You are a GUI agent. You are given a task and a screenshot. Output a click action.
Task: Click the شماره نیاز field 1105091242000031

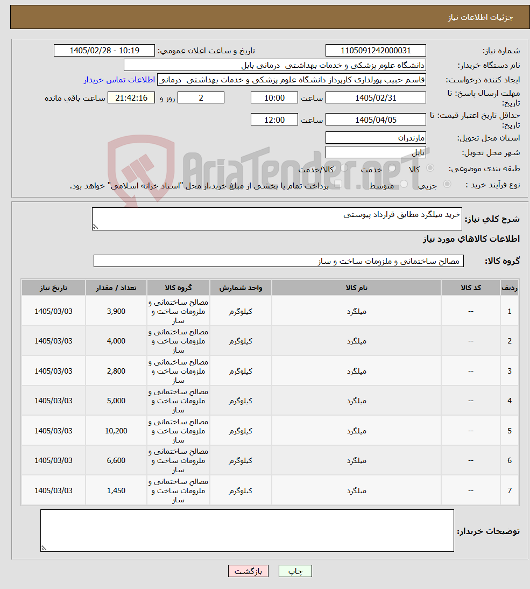click(376, 50)
